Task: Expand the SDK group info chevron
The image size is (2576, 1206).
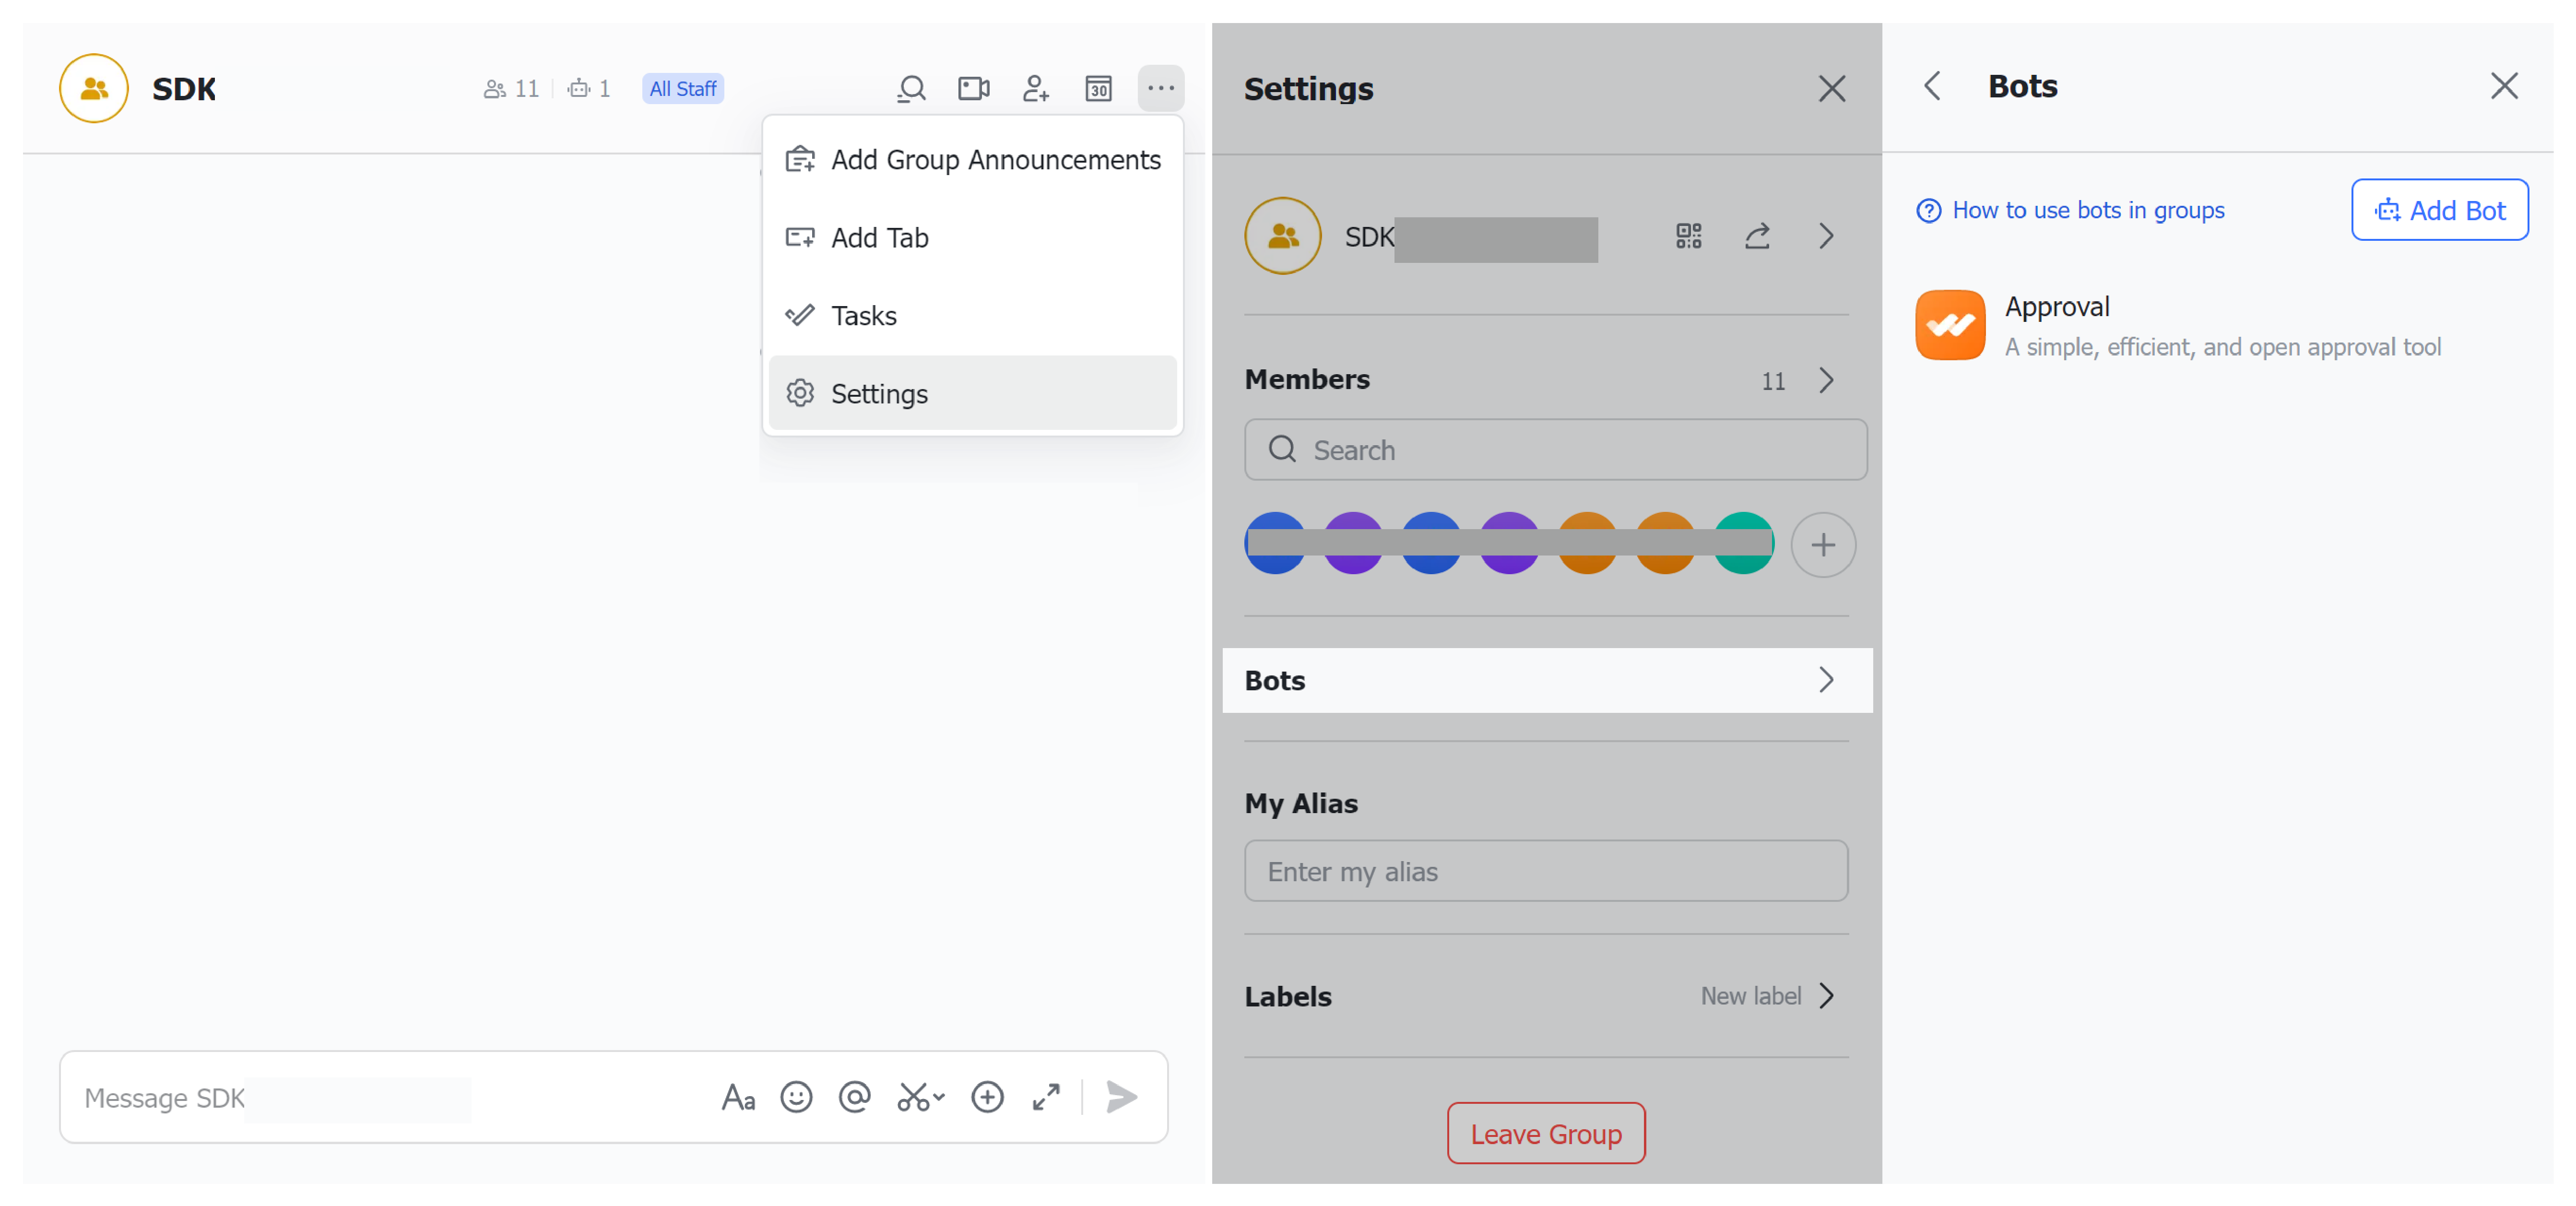Action: pyautogui.click(x=1826, y=236)
